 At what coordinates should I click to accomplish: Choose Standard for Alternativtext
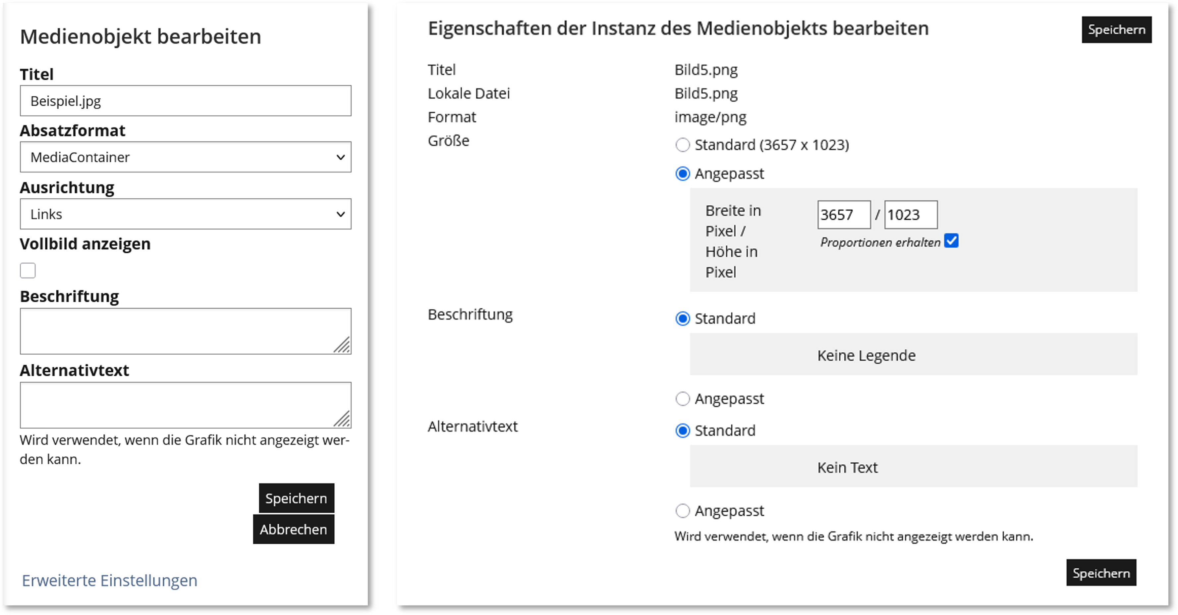pyautogui.click(x=683, y=430)
